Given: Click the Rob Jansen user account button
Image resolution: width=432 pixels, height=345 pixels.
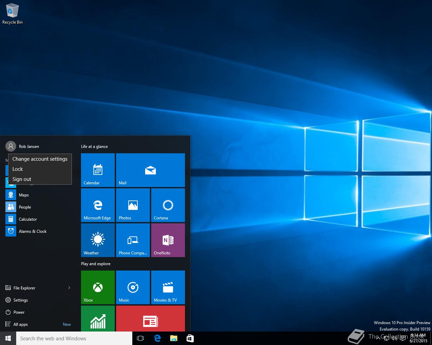Looking at the screenshot, I should (x=22, y=146).
